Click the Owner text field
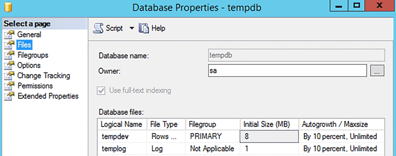This screenshot has height=156, width=396. point(288,71)
